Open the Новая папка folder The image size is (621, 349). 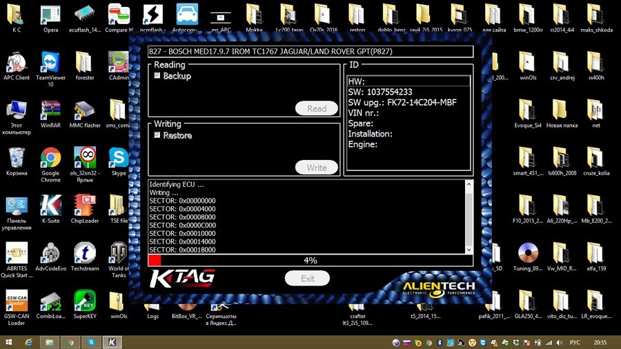[x=562, y=114]
